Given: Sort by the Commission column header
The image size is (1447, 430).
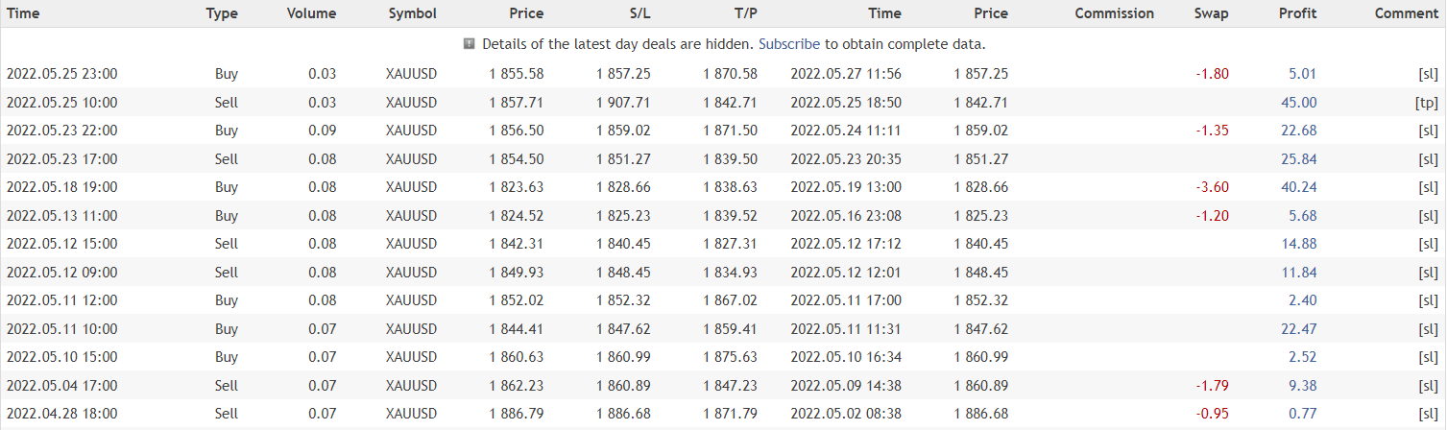Looking at the screenshot, I should (x=1114, y=13).
